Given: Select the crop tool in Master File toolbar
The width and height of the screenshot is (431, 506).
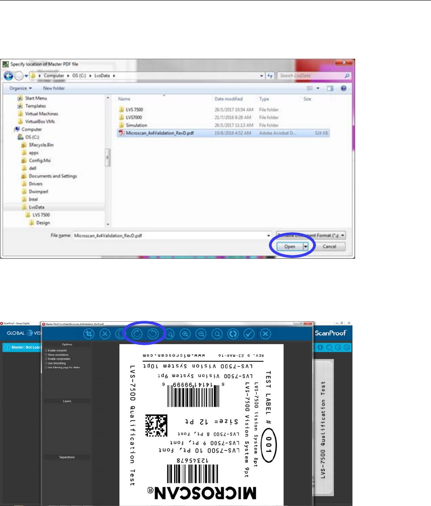Looking at the screenshot, I should point(88,334).
